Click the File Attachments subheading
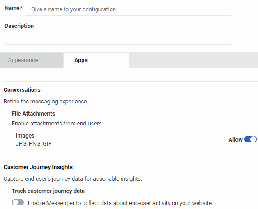Image resolution: width=258 pixels, height=209 pixels. (x=33, y=113)
